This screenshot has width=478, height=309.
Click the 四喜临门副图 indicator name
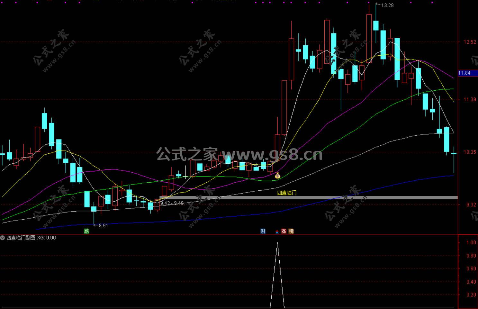coord(21,238)
